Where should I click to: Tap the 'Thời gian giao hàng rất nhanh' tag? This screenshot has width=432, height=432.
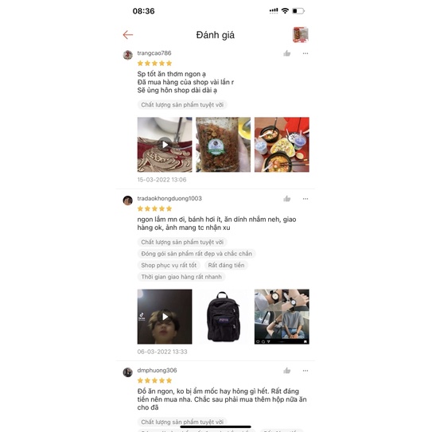tap(181, 277)
